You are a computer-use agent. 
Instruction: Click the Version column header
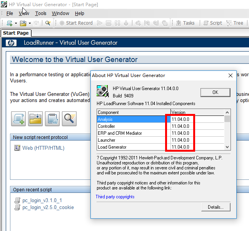(x=197, y=112)
